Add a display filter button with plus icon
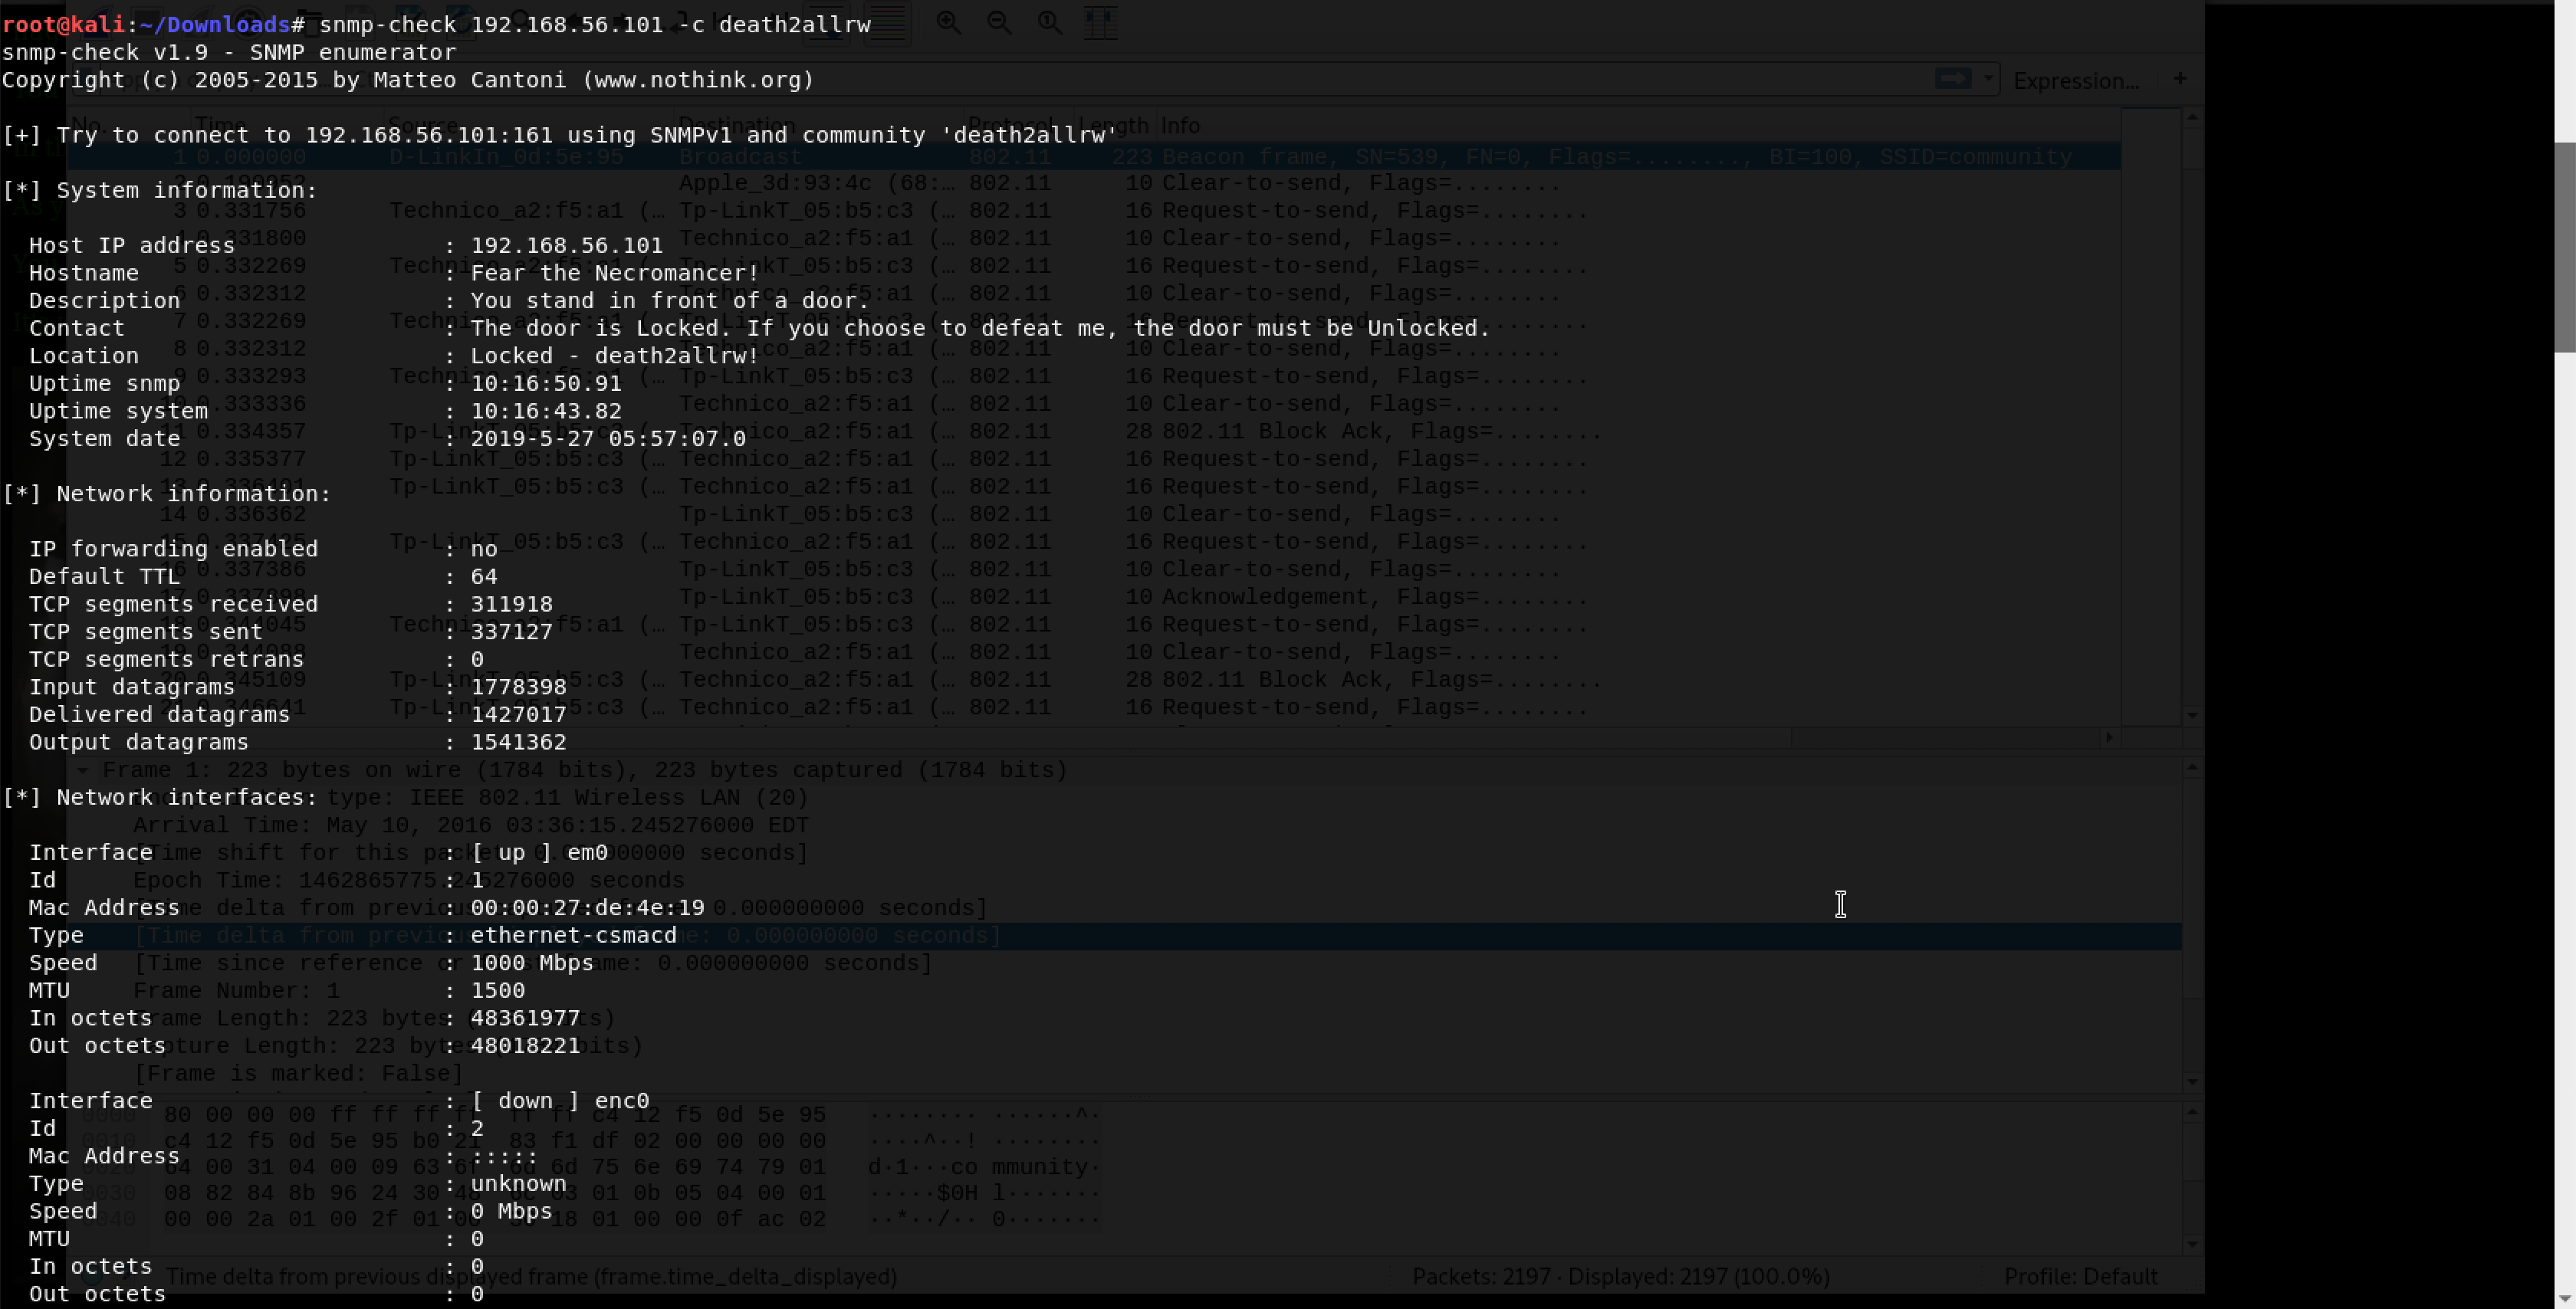The height and width of the screenshot is (1309, 2576). click(2180, 79)
